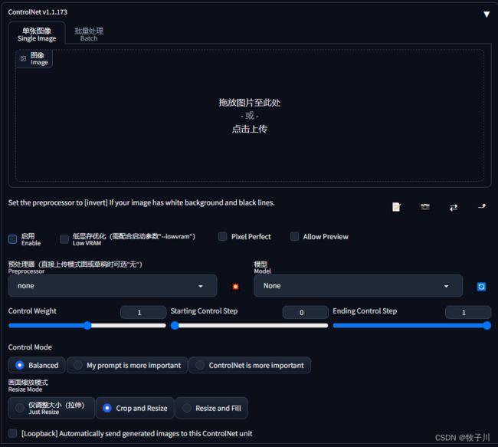The image size is (498, 447).
Task: Select the Just Resize mode
Action: tap(51, 408)
